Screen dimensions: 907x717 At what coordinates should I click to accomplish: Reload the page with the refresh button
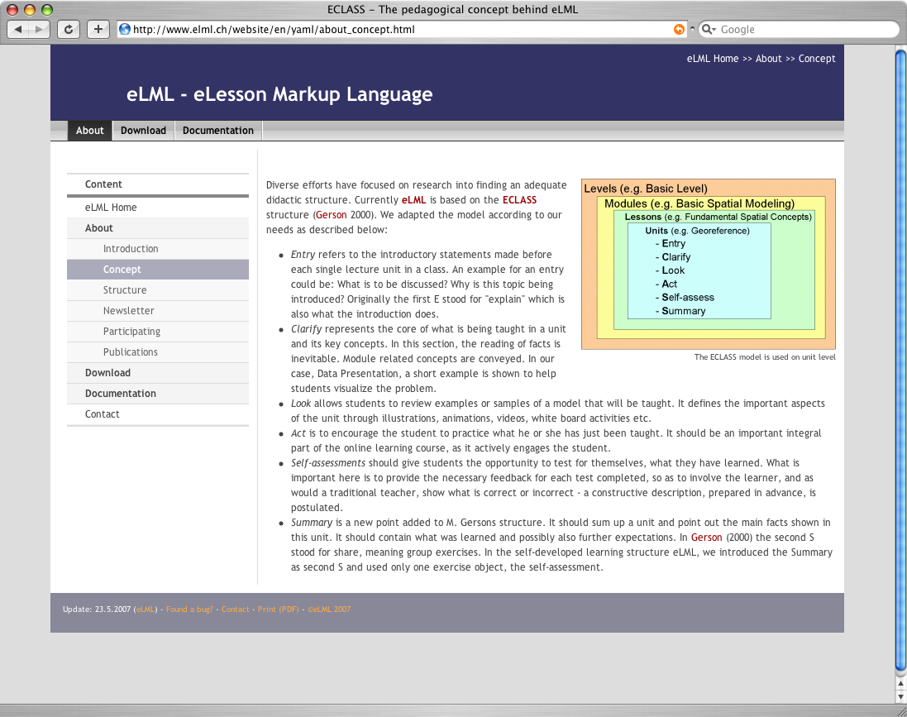click(69, 29)
